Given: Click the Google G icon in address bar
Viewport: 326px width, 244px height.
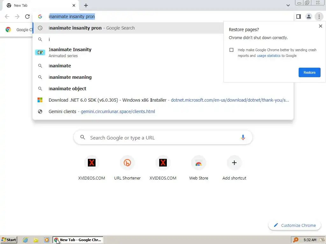Looking at the screenshot, I should pos(40,17).
